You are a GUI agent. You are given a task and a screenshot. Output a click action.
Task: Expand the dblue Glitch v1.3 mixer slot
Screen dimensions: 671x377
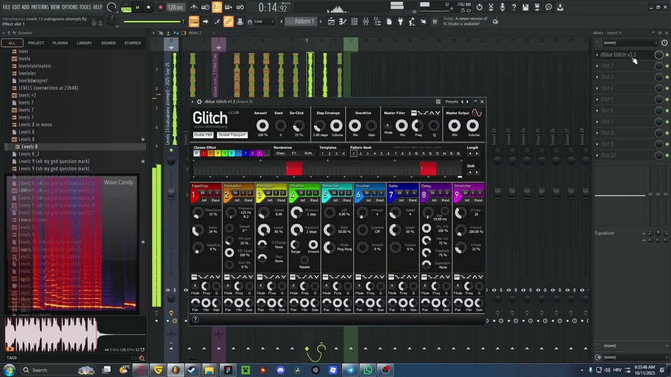(x=597, y=54)
